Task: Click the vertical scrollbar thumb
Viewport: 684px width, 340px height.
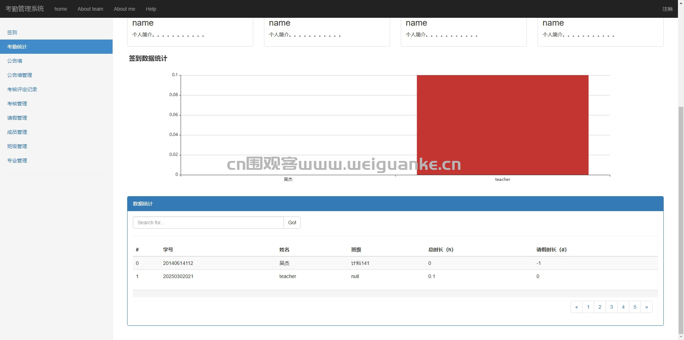Action: pyautogui.click(x=681, y=220)
